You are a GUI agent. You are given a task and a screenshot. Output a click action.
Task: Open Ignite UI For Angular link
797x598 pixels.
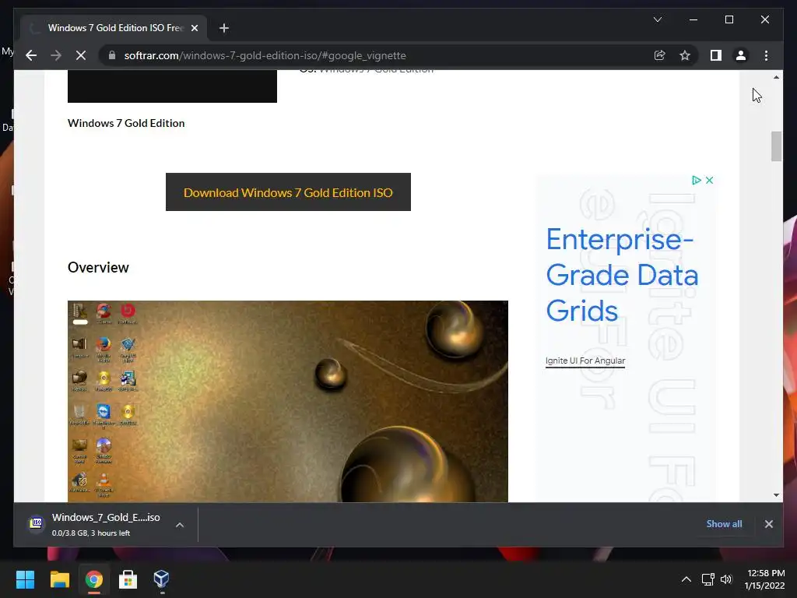tap(585, 361)
